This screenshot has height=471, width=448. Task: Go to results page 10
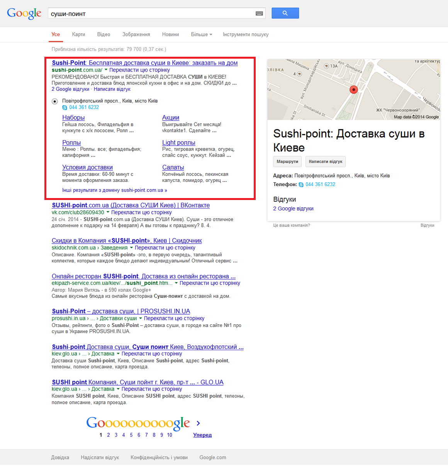coord(170,435)
